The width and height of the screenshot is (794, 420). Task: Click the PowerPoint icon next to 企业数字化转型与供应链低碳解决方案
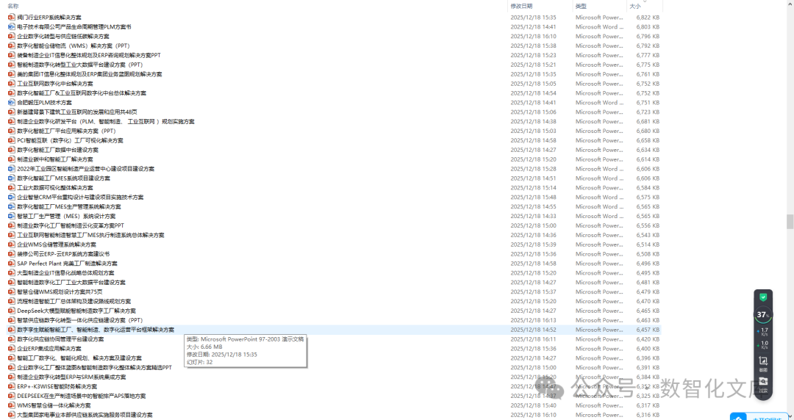click(x=12, y=37)
